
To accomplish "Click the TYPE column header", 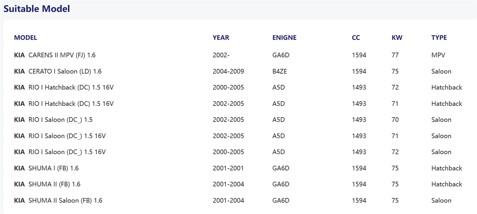I will pos(439,38).
